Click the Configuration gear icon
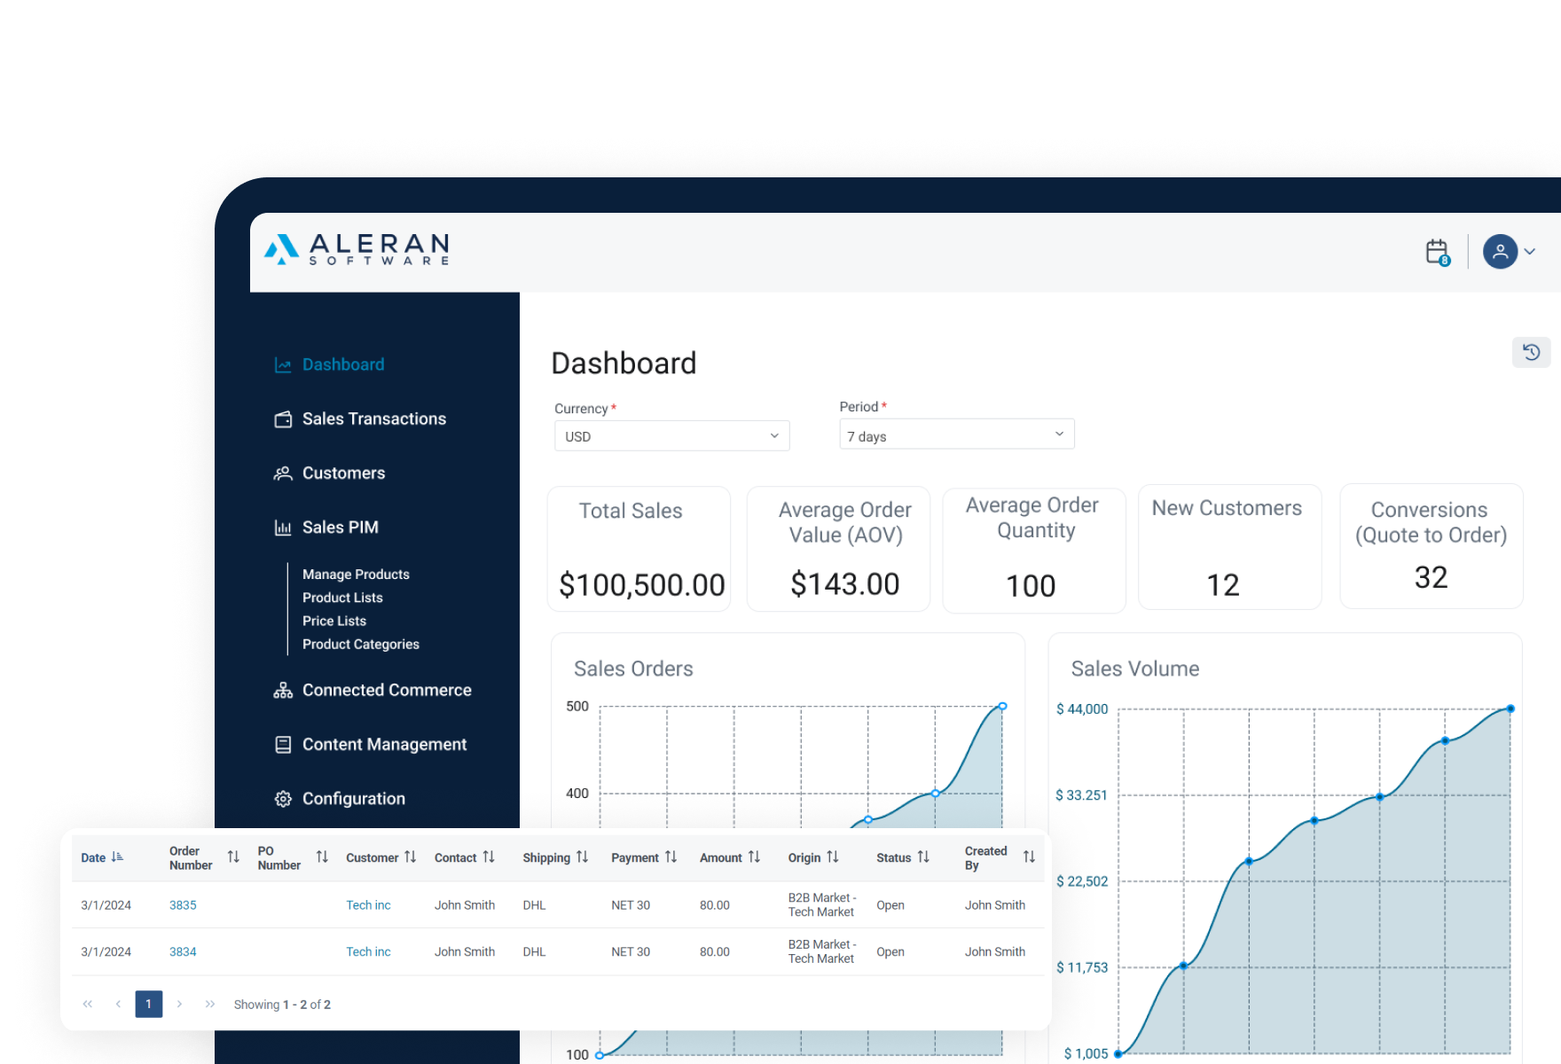 pos(283,799)
